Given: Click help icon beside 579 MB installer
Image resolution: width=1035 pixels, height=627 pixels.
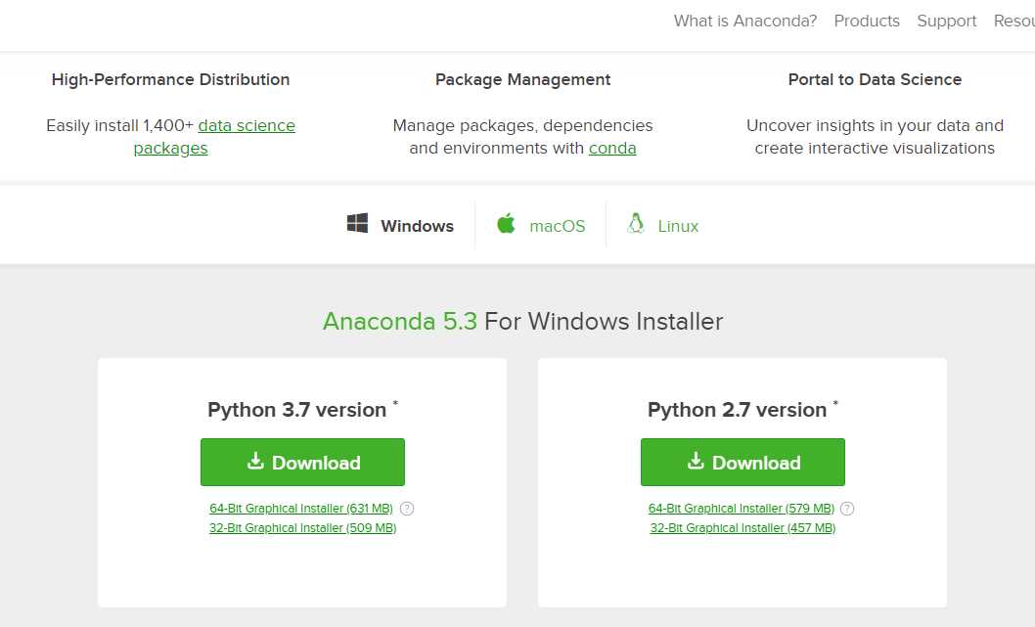Looking at the screenshot, I should [x=847, y=509].
